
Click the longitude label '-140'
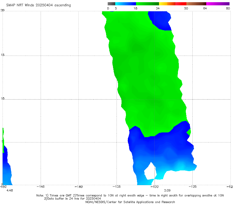tap(78, 187)
